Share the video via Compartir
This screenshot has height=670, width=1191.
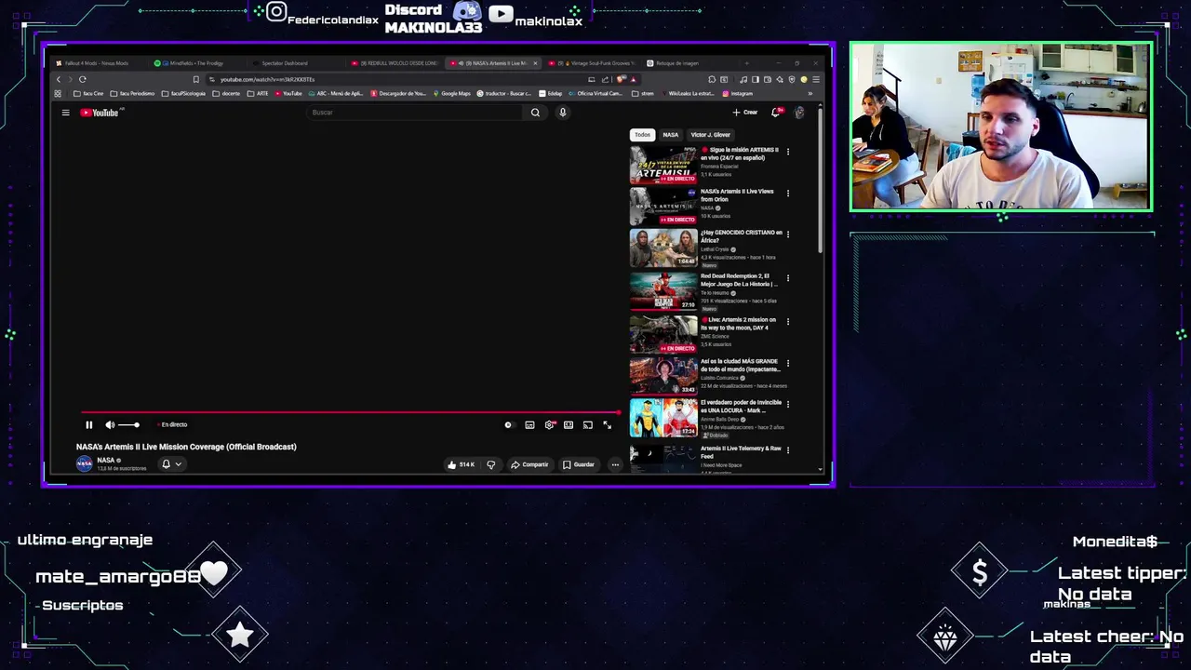(x=529, y=464)
